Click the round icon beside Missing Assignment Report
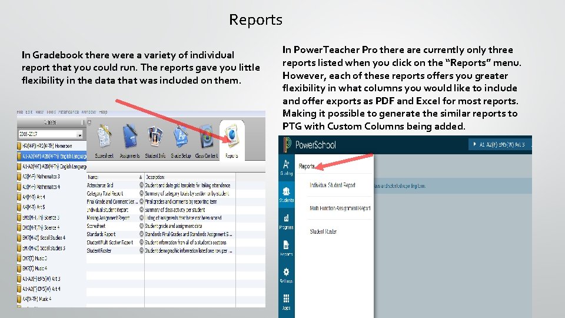 [141, 218]
